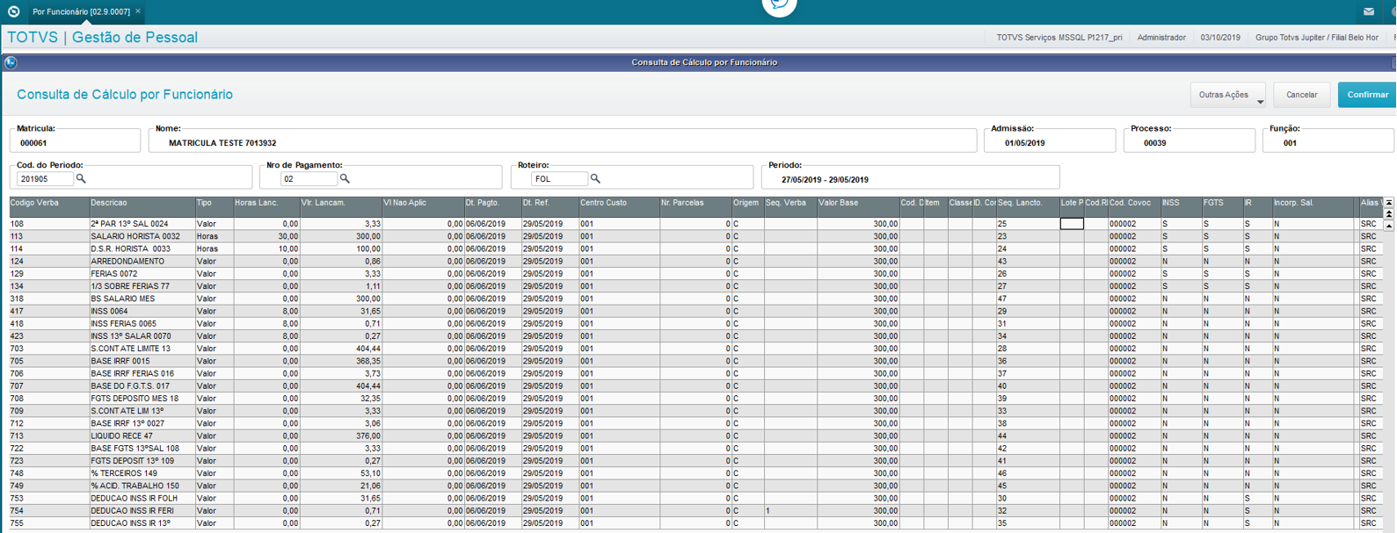Close the Por Funcionário tab

coord(138,11)
